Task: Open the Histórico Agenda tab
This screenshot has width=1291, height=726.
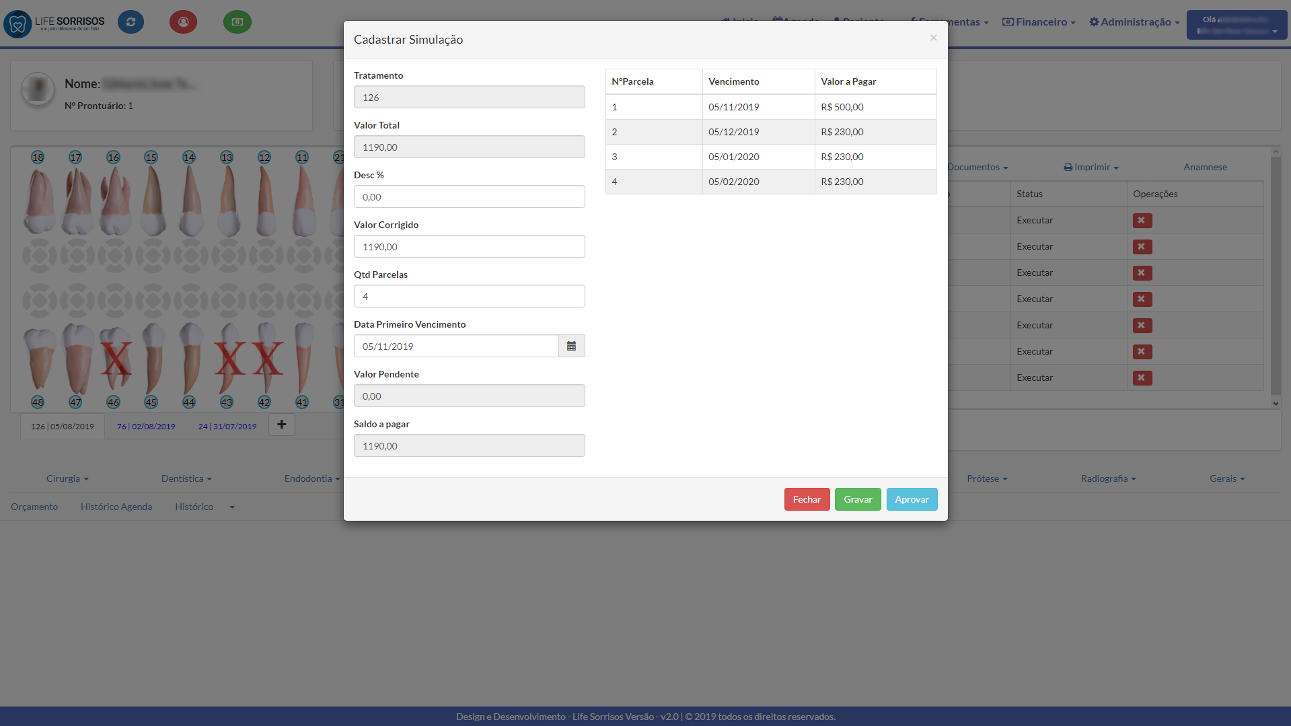Action: tap(116, 507)
